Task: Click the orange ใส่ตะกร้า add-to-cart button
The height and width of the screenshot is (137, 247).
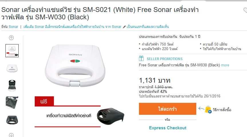Action: [x=168, y=109]
